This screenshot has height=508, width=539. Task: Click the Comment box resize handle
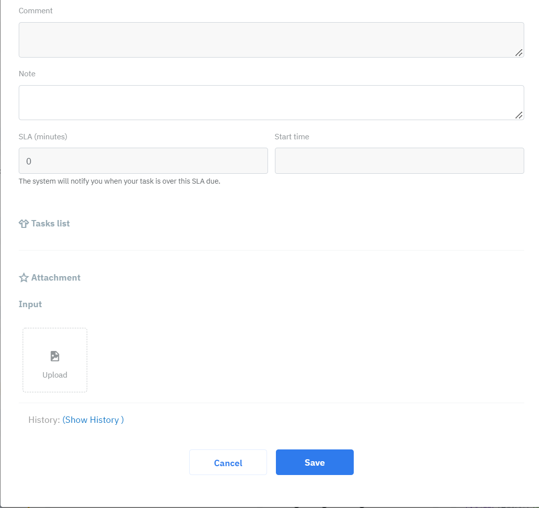(x=519, y=53)
